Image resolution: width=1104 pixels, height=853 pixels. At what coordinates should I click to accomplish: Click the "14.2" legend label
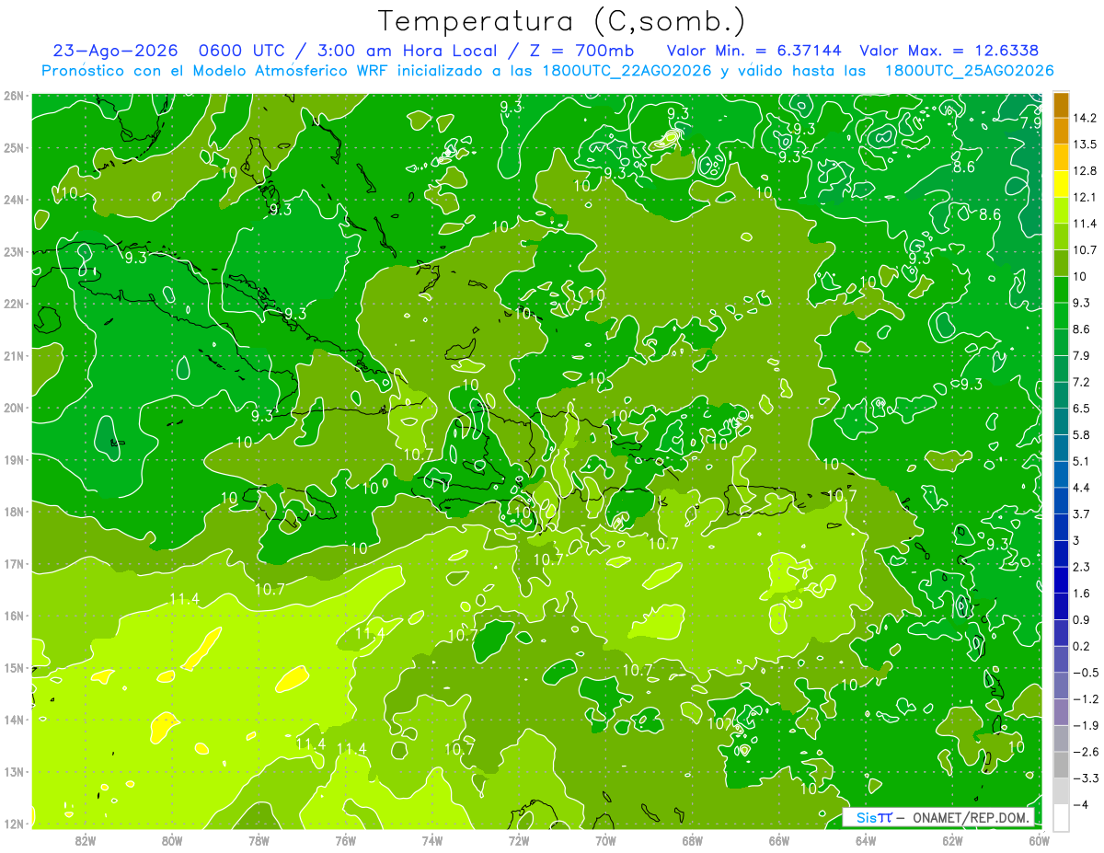click(x=1085, y=118)
